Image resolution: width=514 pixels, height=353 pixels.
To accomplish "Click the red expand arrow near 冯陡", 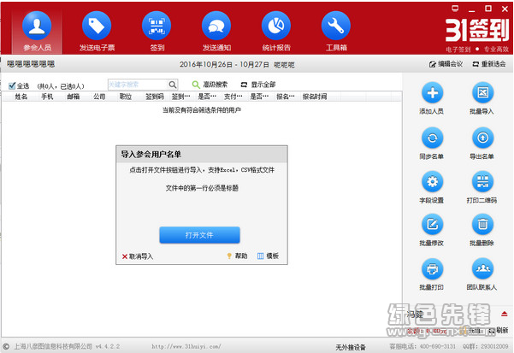I will coord(505,314).
